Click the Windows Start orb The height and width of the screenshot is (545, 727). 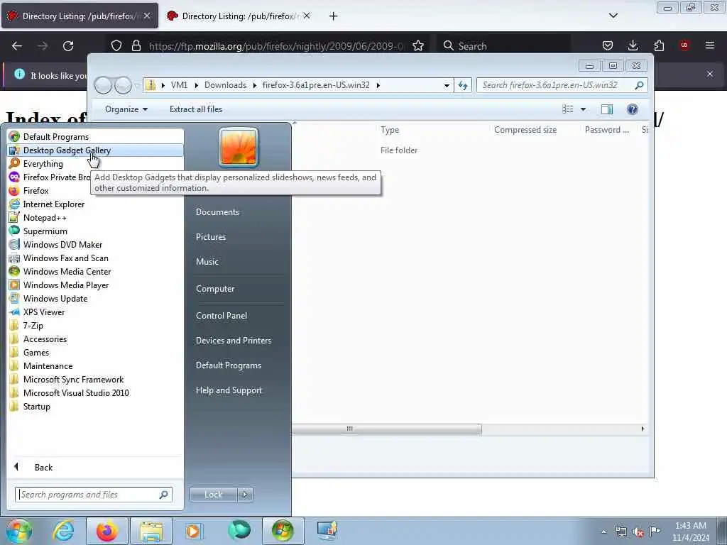click(18, 531)
